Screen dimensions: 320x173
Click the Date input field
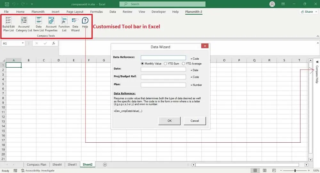(x=163, y=69)
